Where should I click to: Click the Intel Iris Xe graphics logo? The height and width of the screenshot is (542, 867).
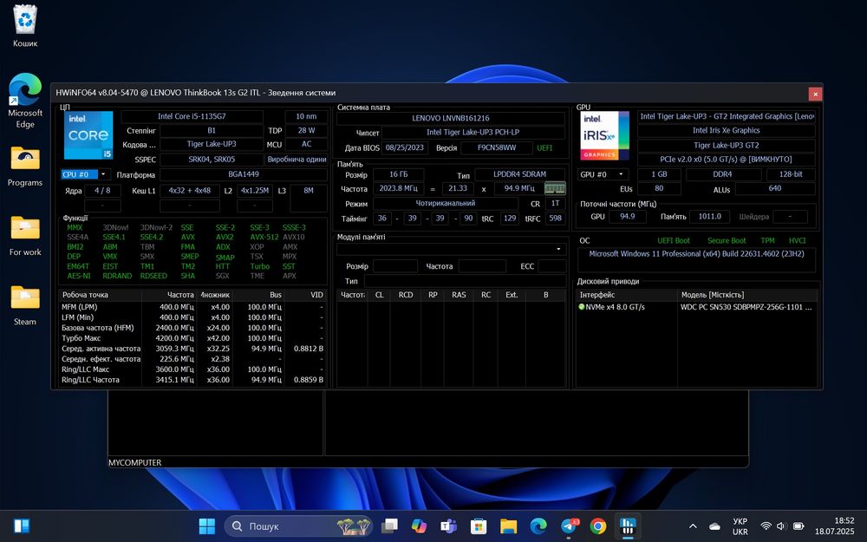click(x=605, y=136)
